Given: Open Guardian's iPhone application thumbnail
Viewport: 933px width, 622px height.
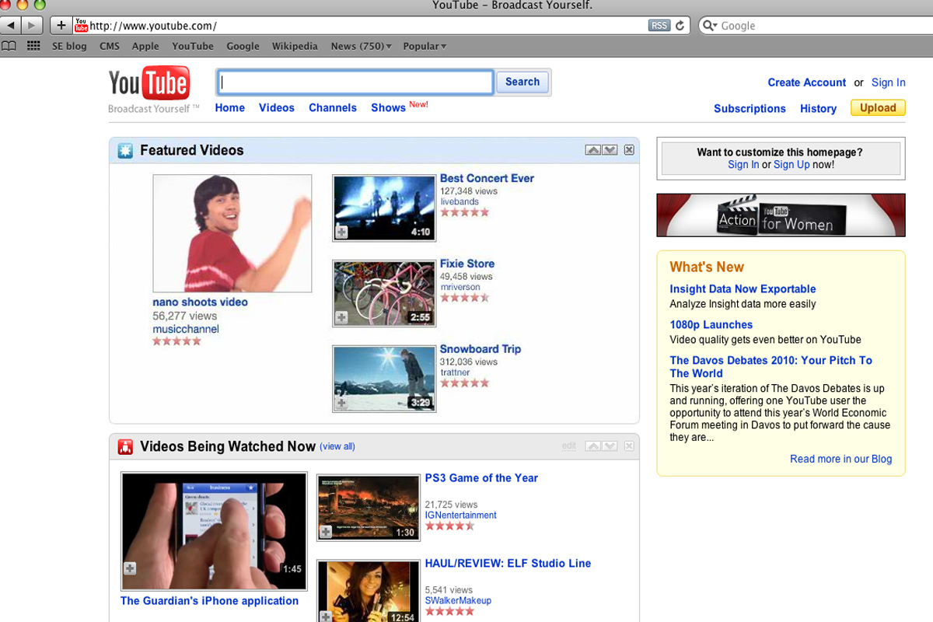Looking at the screenshot, I should pyautogui.click(x=214, y=531).
